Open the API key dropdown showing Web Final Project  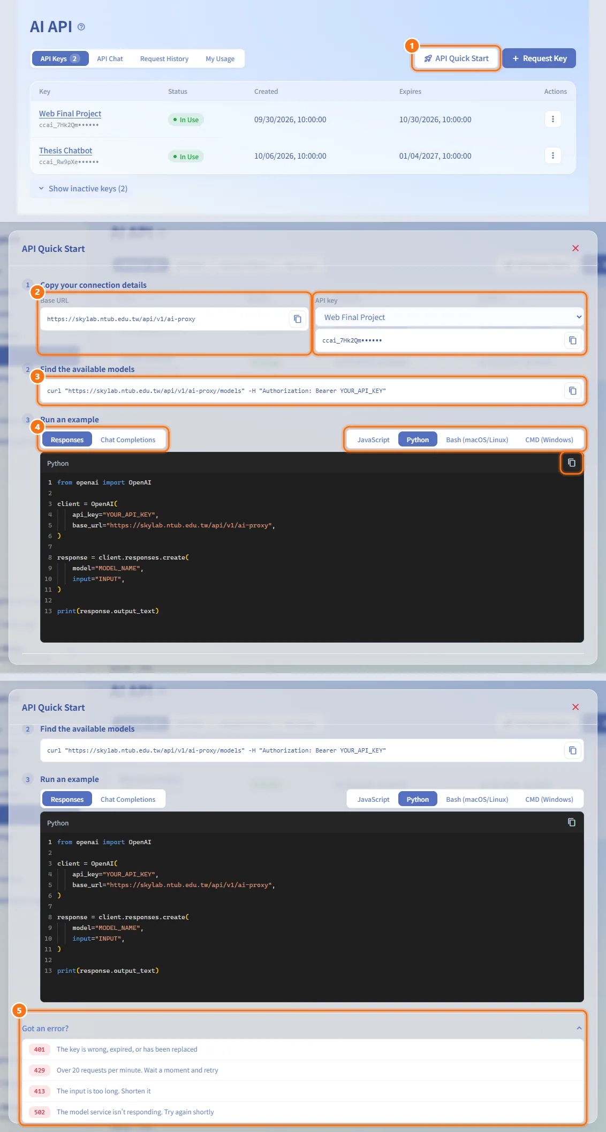tap(450, 317)
